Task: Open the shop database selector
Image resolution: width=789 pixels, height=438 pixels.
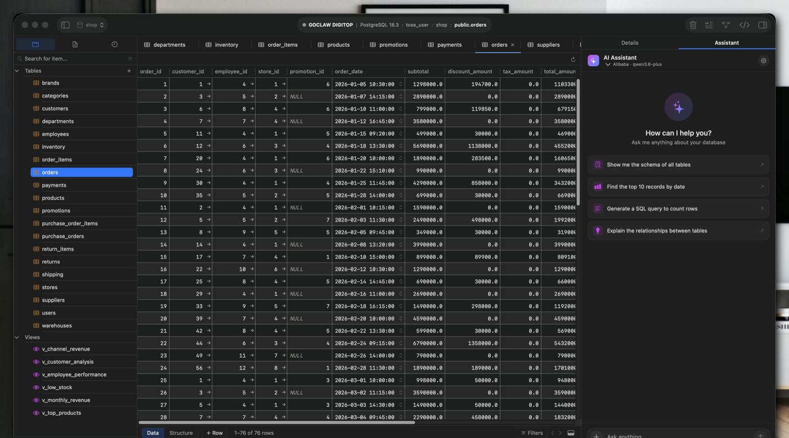Action: click(90, 25)
